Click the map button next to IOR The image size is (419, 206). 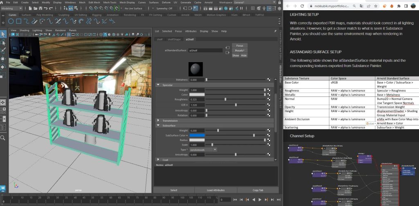pos(268,105)
